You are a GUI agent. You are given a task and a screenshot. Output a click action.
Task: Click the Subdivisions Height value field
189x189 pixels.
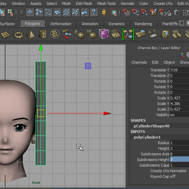point(180,160)
